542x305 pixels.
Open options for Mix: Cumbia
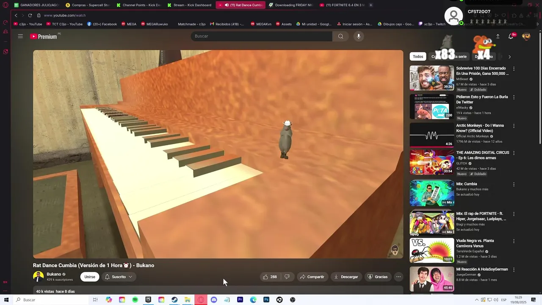[x=514, y=185]
